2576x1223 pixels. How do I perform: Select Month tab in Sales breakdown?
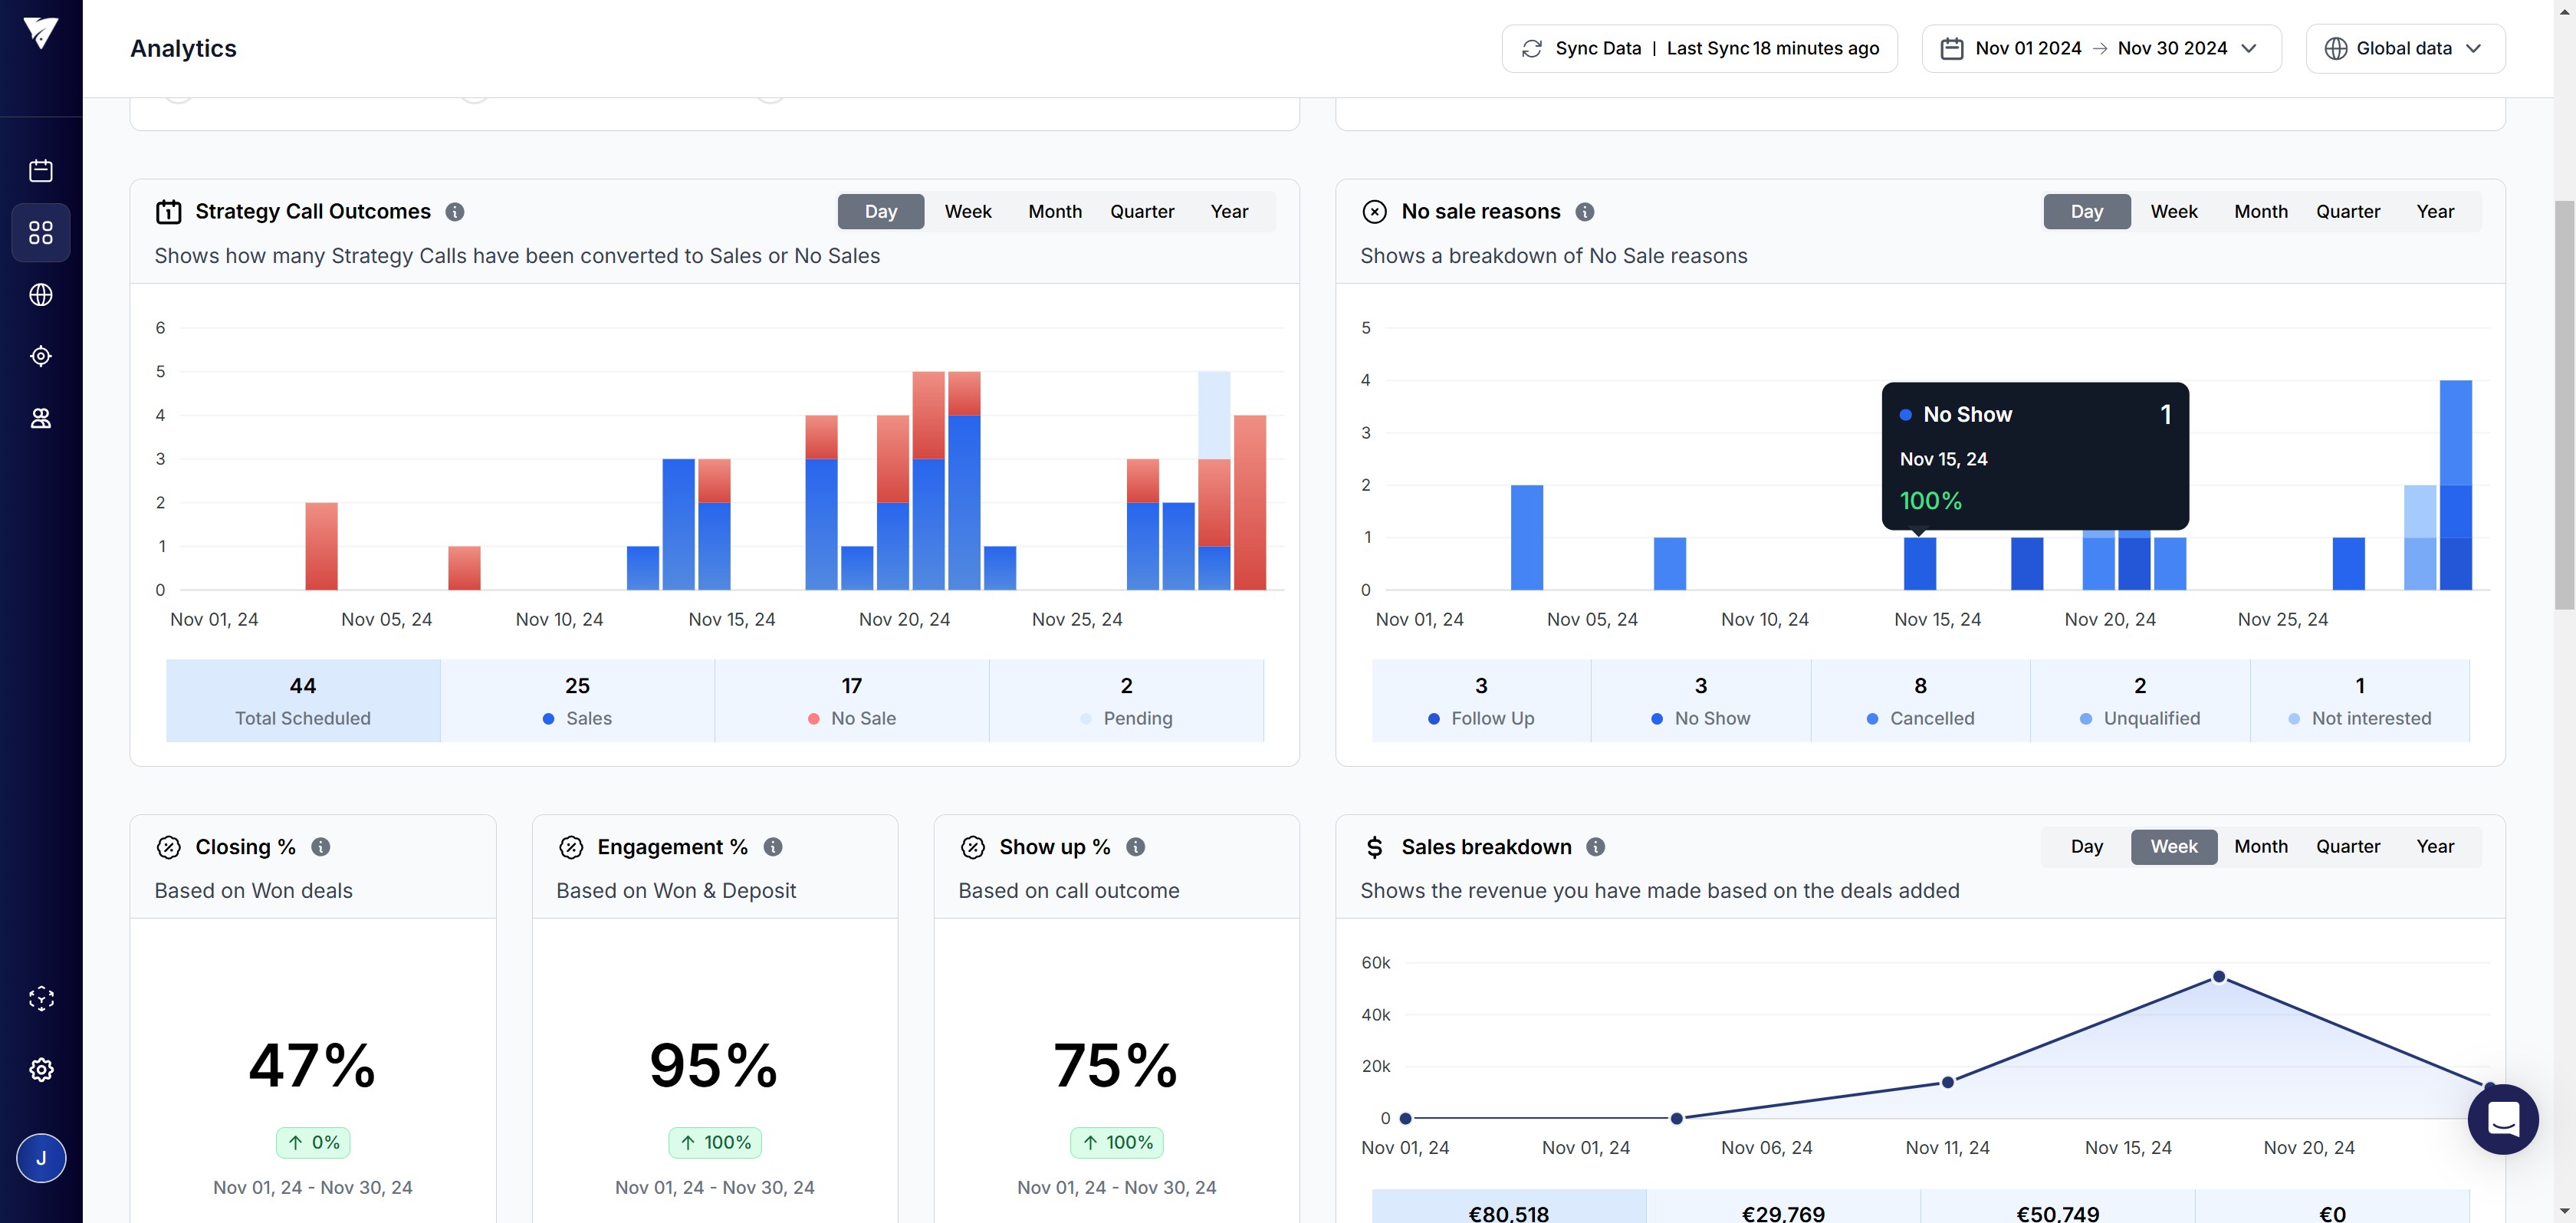point(2260,847)
